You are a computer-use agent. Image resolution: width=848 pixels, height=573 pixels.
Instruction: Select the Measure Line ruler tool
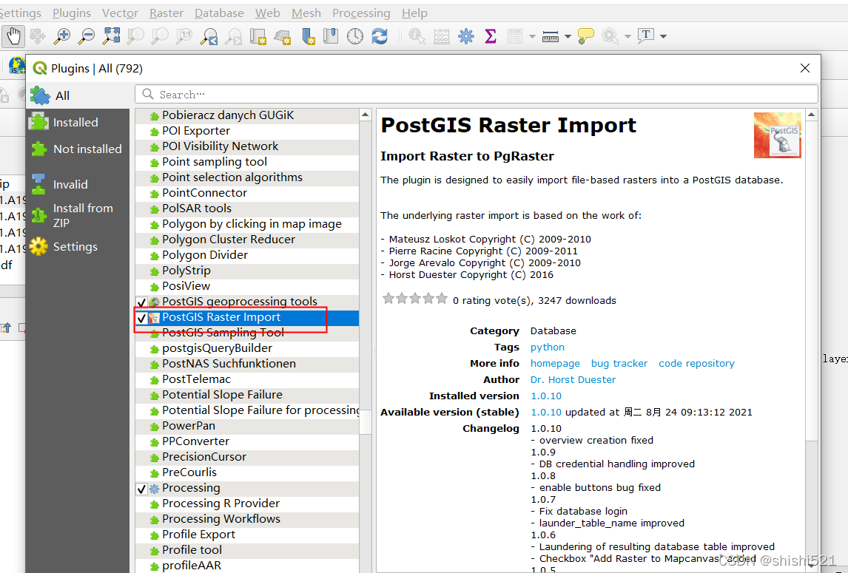coord(550,36)
